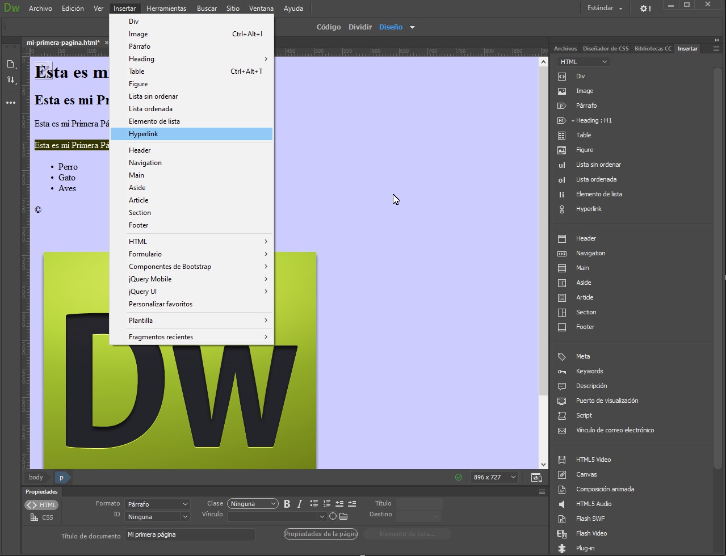Screen dimensions: 726x556
Task: Switch Properties panel to CSS mode
Action: (x=41, y=517)
